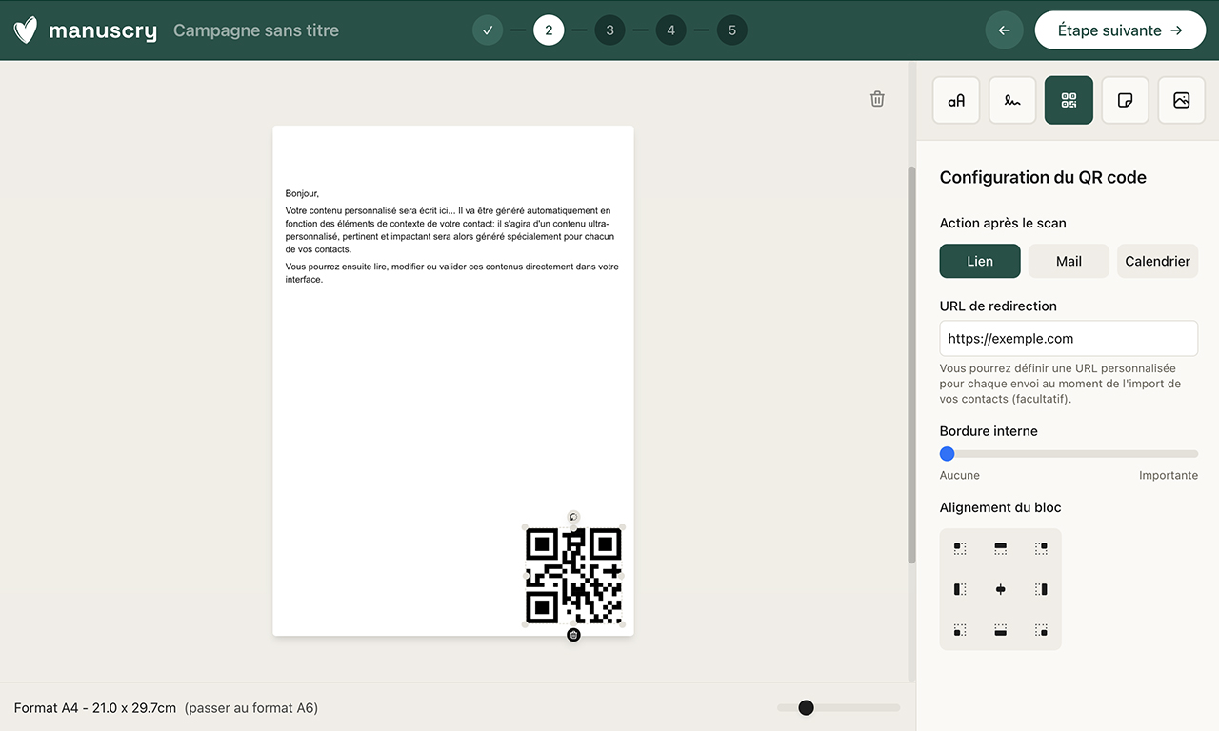Center the QR block on the page

coord(1000,588)
